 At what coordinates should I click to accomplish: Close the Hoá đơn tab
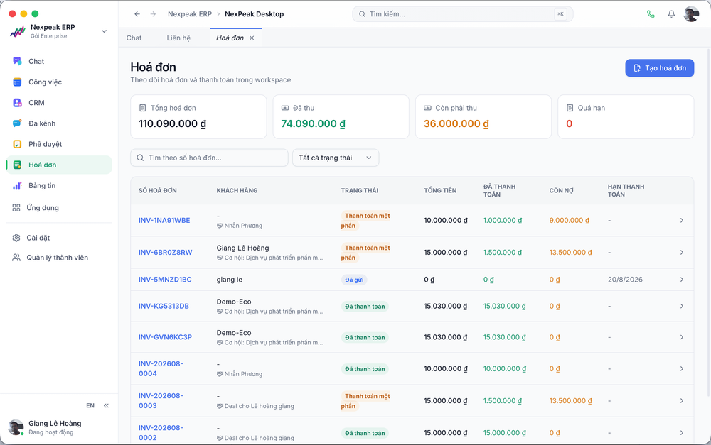(252, 38)
